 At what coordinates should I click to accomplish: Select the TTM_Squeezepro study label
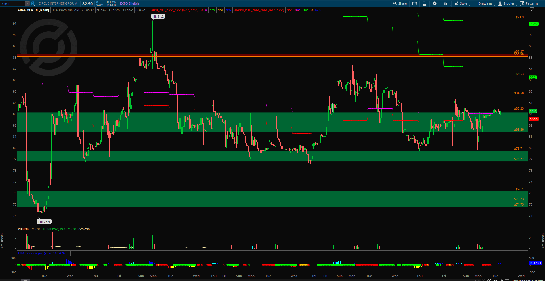point(34,253)
